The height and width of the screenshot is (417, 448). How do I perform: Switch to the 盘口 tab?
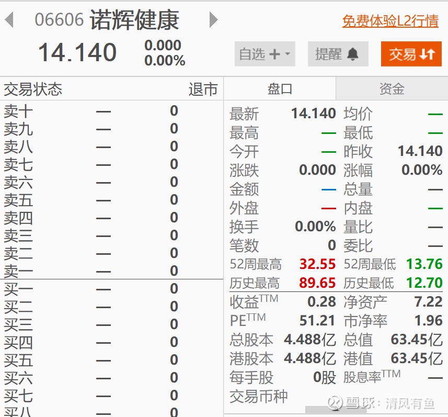point(280,88)
